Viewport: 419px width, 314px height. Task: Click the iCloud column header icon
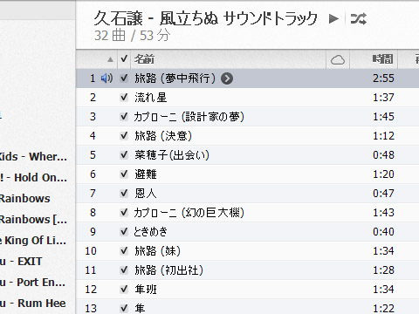click(x=338, y=60)
